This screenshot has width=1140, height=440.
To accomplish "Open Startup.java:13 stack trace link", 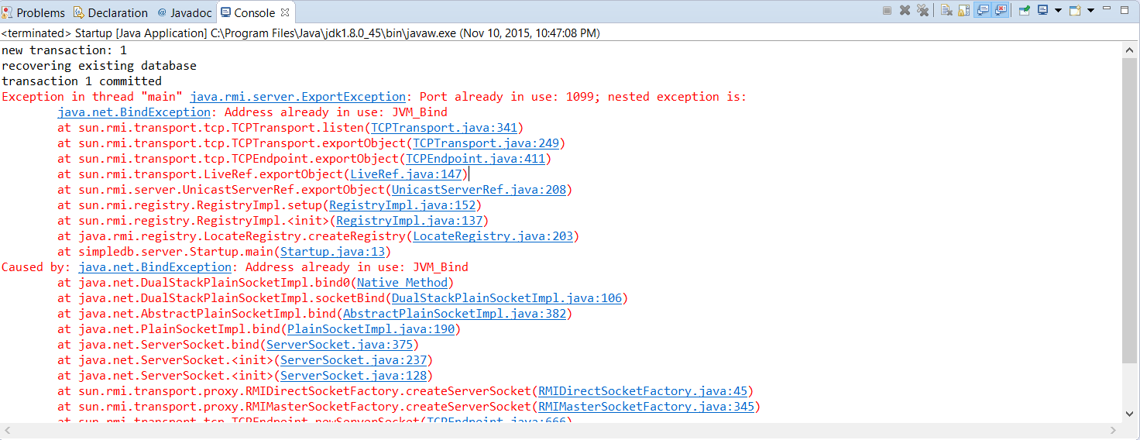I will click(335, 252).
